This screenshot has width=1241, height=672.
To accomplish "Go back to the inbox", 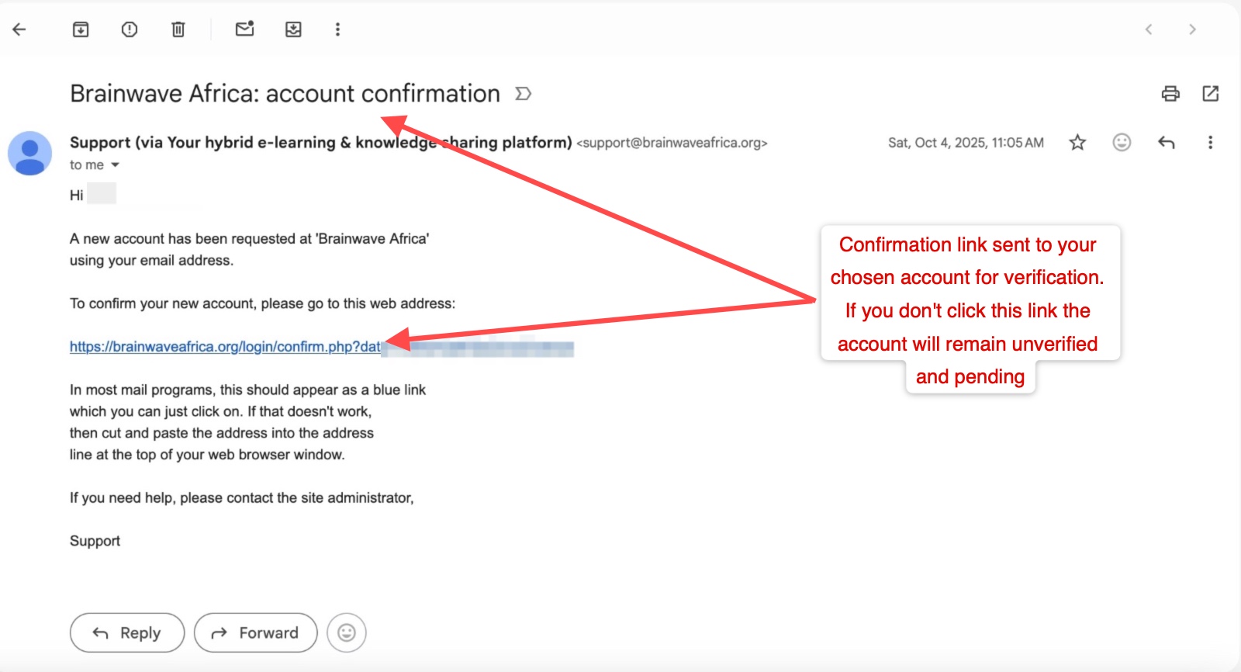I will tap(19, 29).
